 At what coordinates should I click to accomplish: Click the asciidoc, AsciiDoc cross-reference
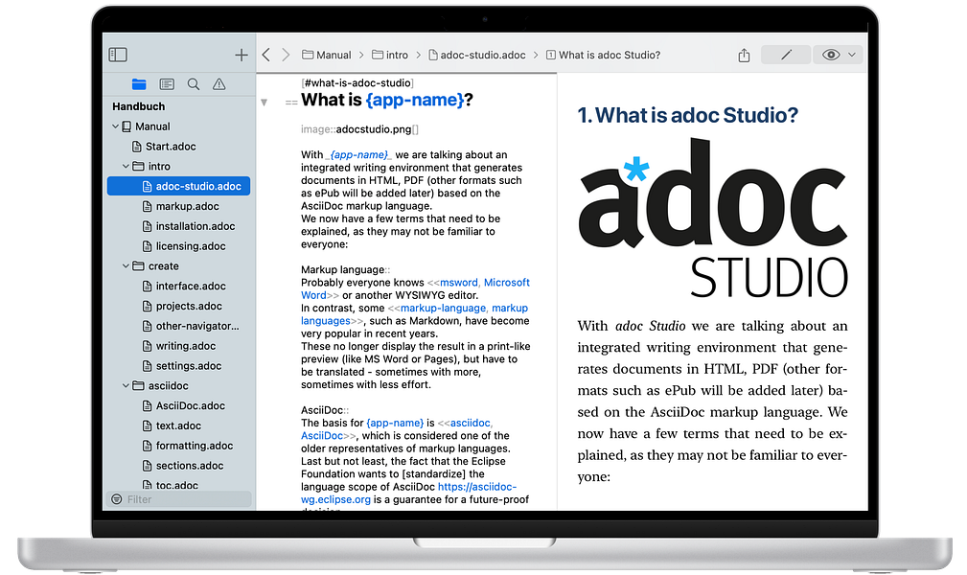click(397, 429)
